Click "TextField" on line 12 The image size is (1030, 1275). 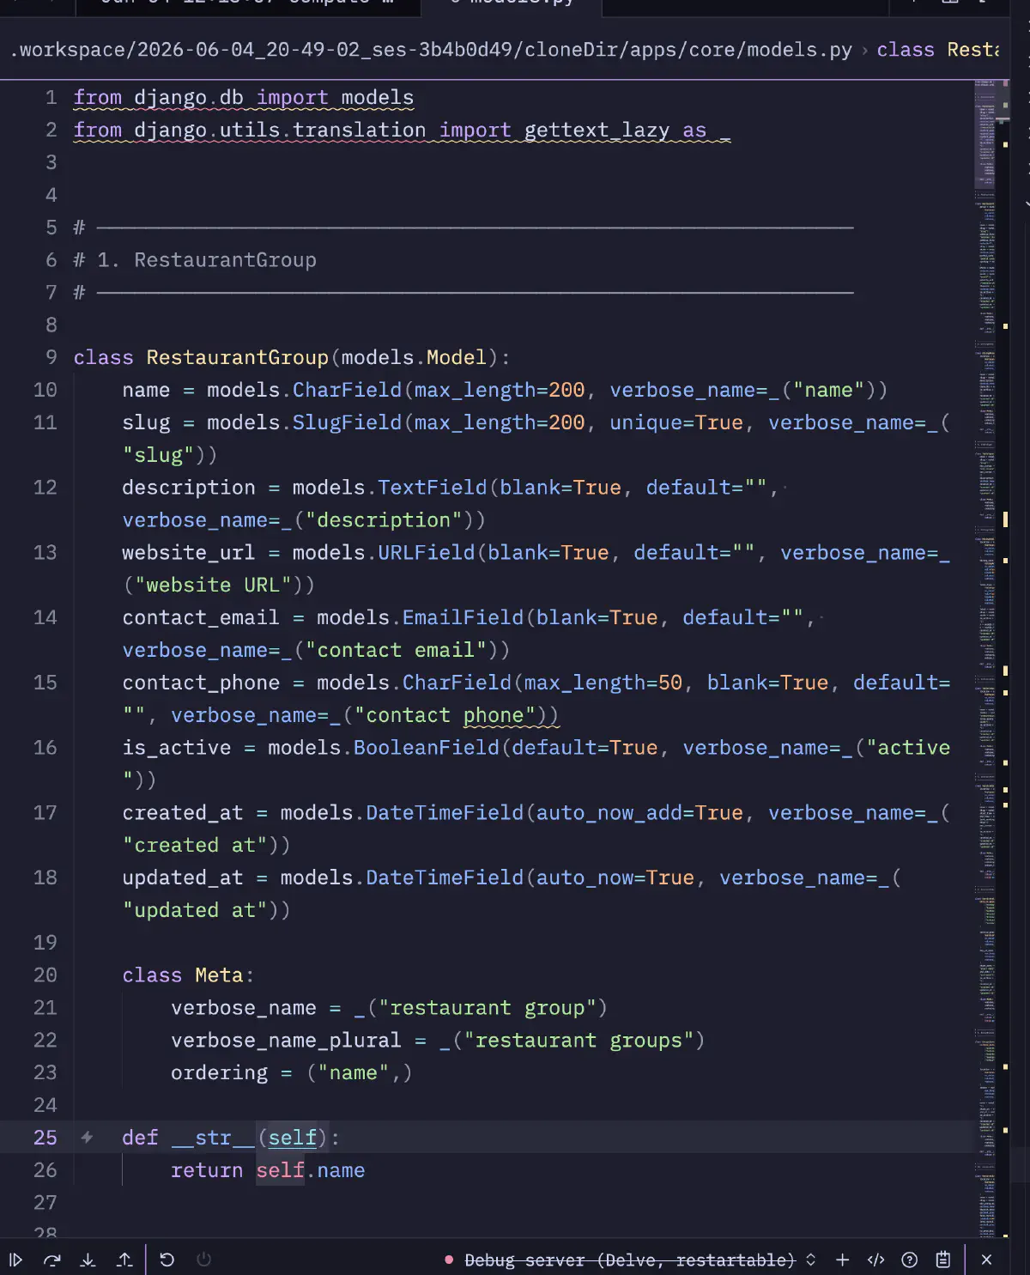pyautogui.click(x=433, y=488)
